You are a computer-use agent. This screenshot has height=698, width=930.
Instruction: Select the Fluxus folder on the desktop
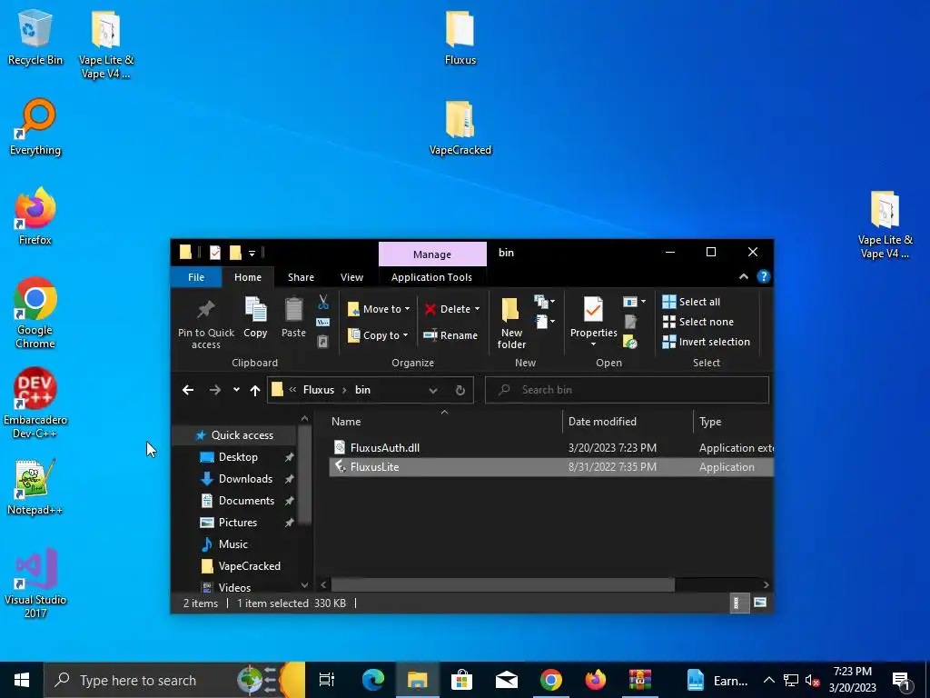click(460, 36)
